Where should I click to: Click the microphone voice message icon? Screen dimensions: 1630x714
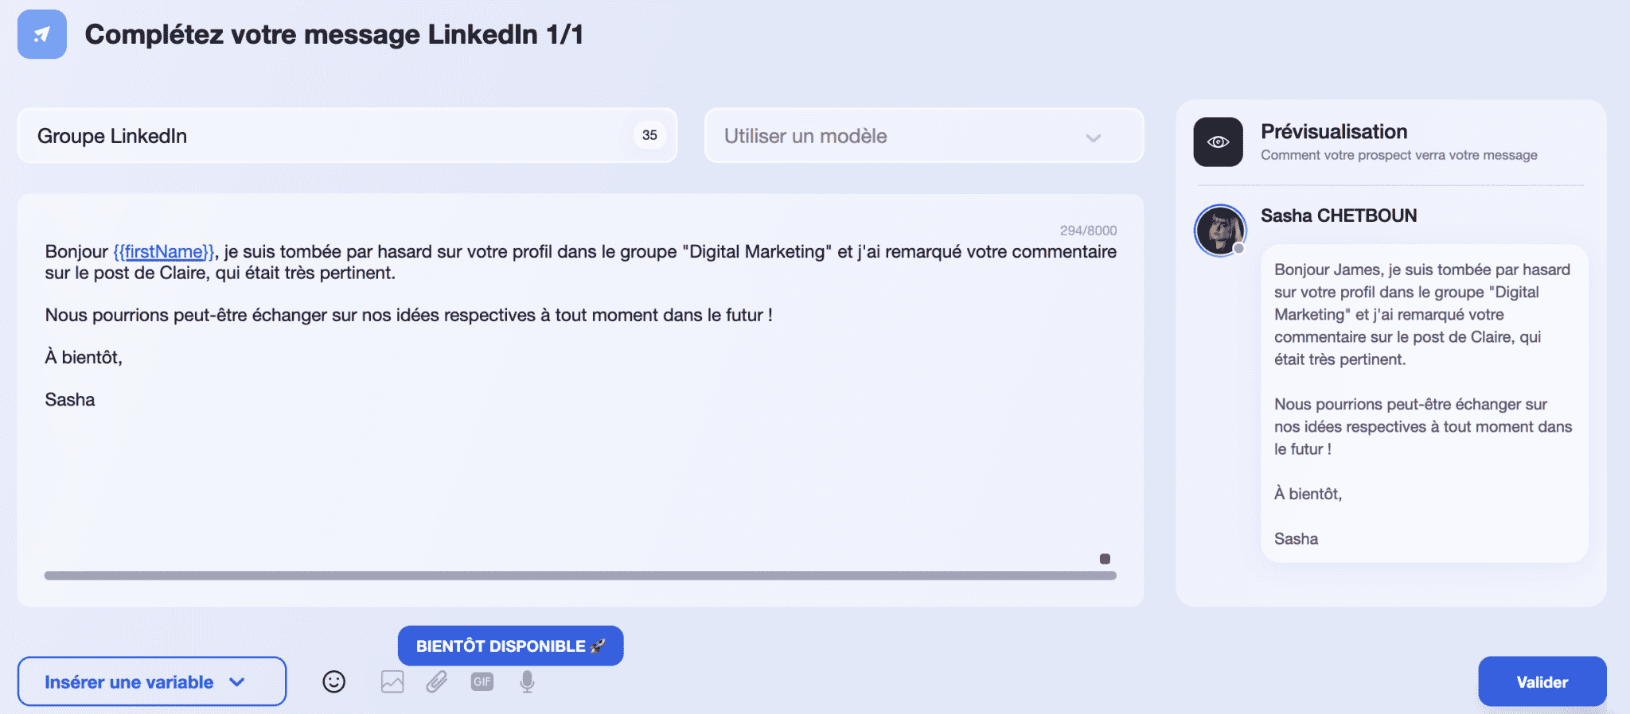click(x=527, y=681)
